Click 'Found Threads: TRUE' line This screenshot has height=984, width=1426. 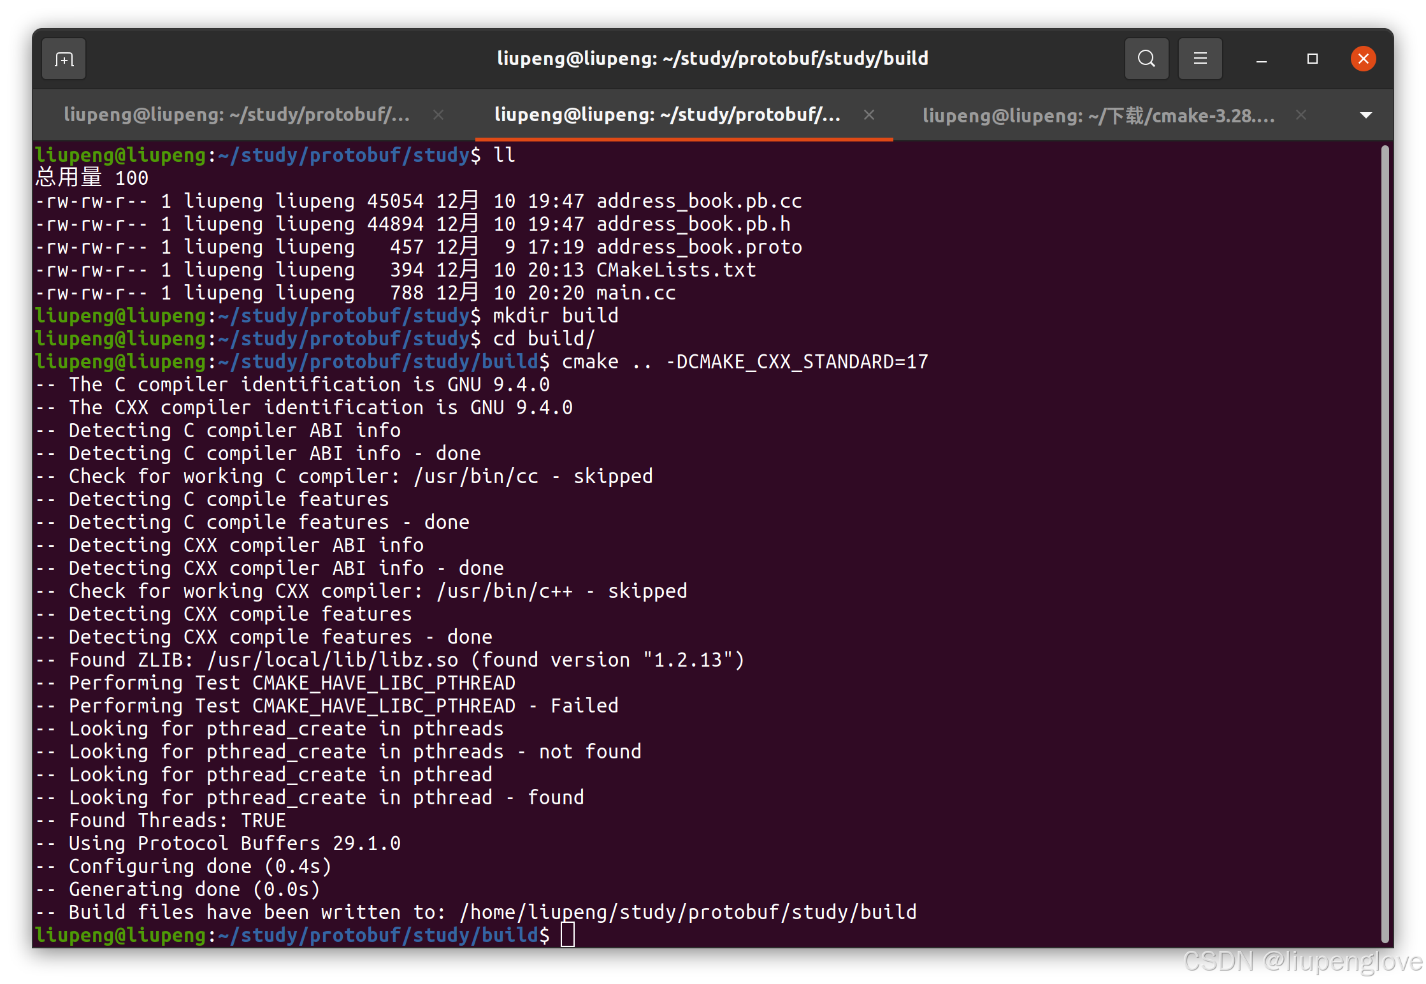tap(161, 821)
